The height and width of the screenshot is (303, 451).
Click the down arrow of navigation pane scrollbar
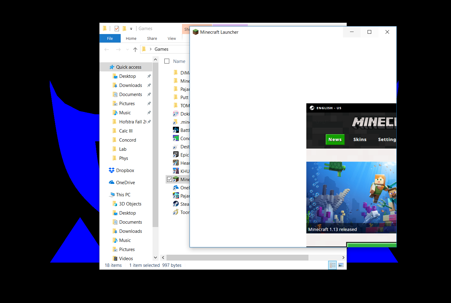coord(156,257)
